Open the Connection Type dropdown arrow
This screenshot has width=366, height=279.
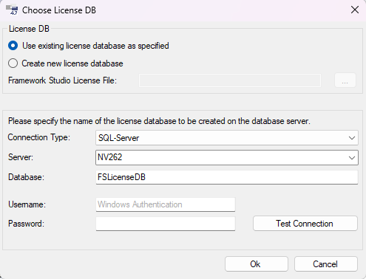tap(352, 138)
